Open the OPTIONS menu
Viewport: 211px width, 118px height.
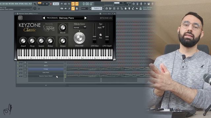(21, 4)
